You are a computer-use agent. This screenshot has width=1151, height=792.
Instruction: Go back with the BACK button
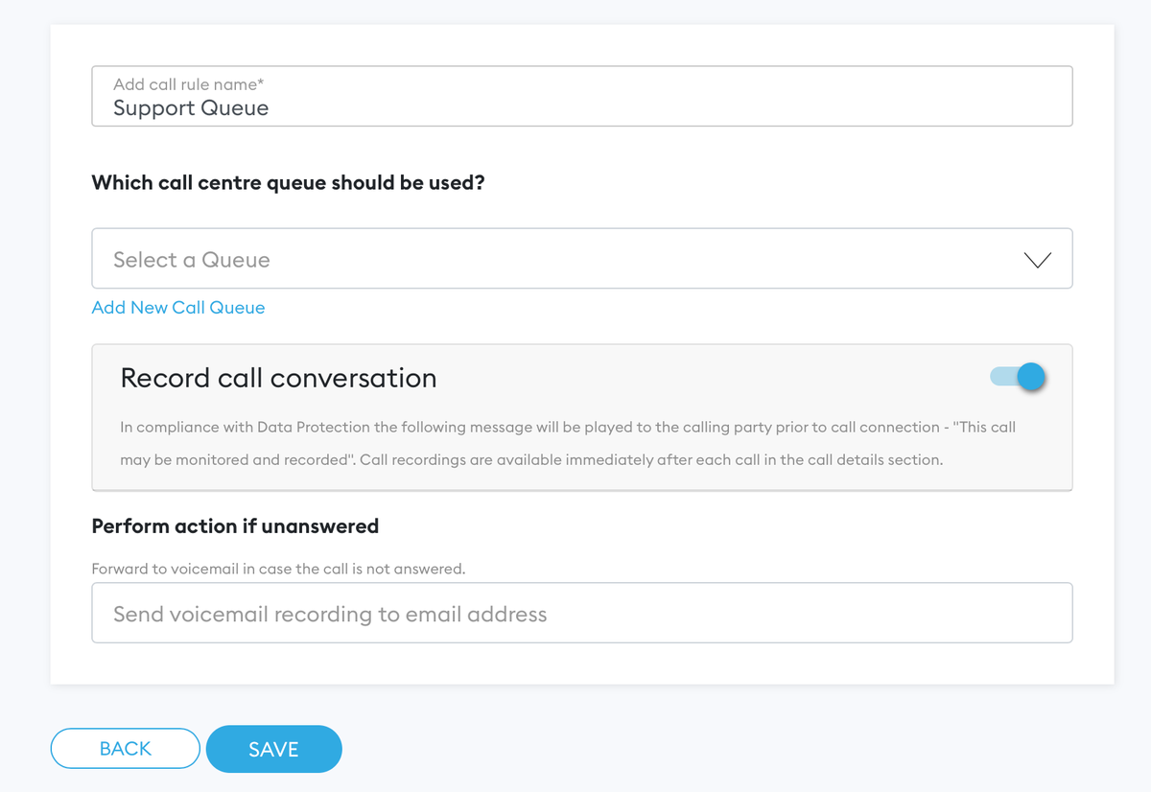(x=126, y=749)
